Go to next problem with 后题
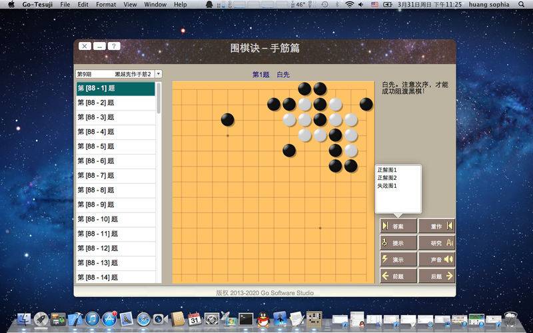The image size is (533, 333). tap(436, 276)
